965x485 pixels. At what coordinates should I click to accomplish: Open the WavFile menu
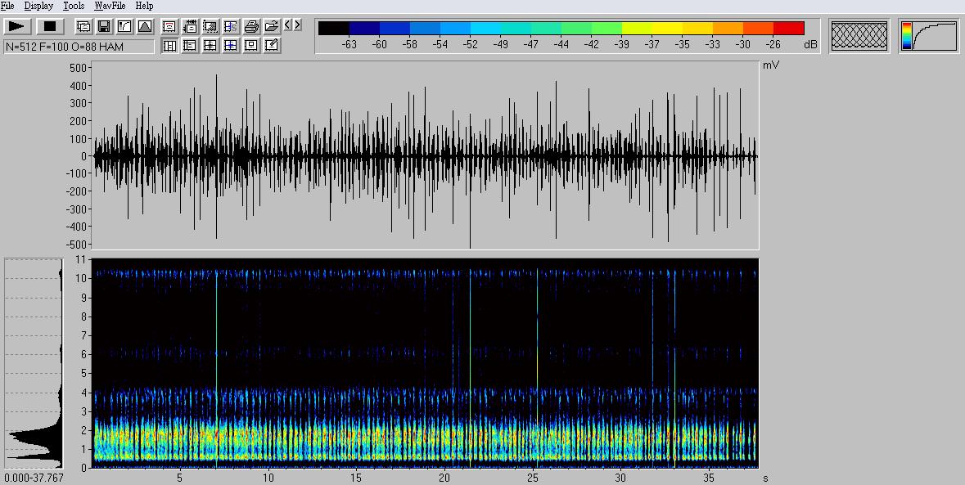110,6
